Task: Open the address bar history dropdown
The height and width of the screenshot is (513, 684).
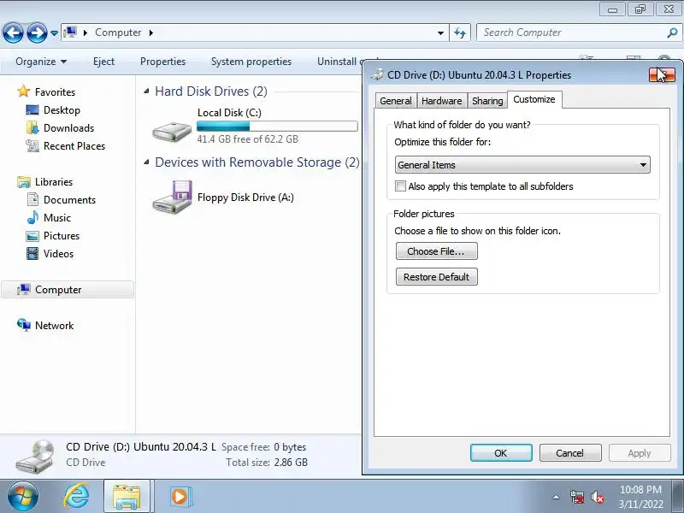Action: [440, 32]
